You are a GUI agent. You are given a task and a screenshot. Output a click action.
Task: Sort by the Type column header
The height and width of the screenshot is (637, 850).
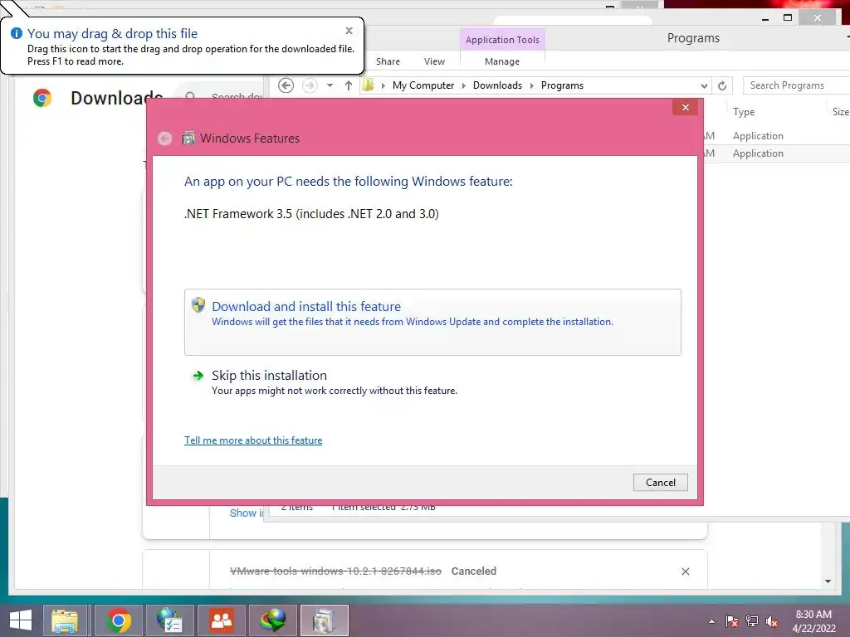pyautogui.click(x=744, y=112)
